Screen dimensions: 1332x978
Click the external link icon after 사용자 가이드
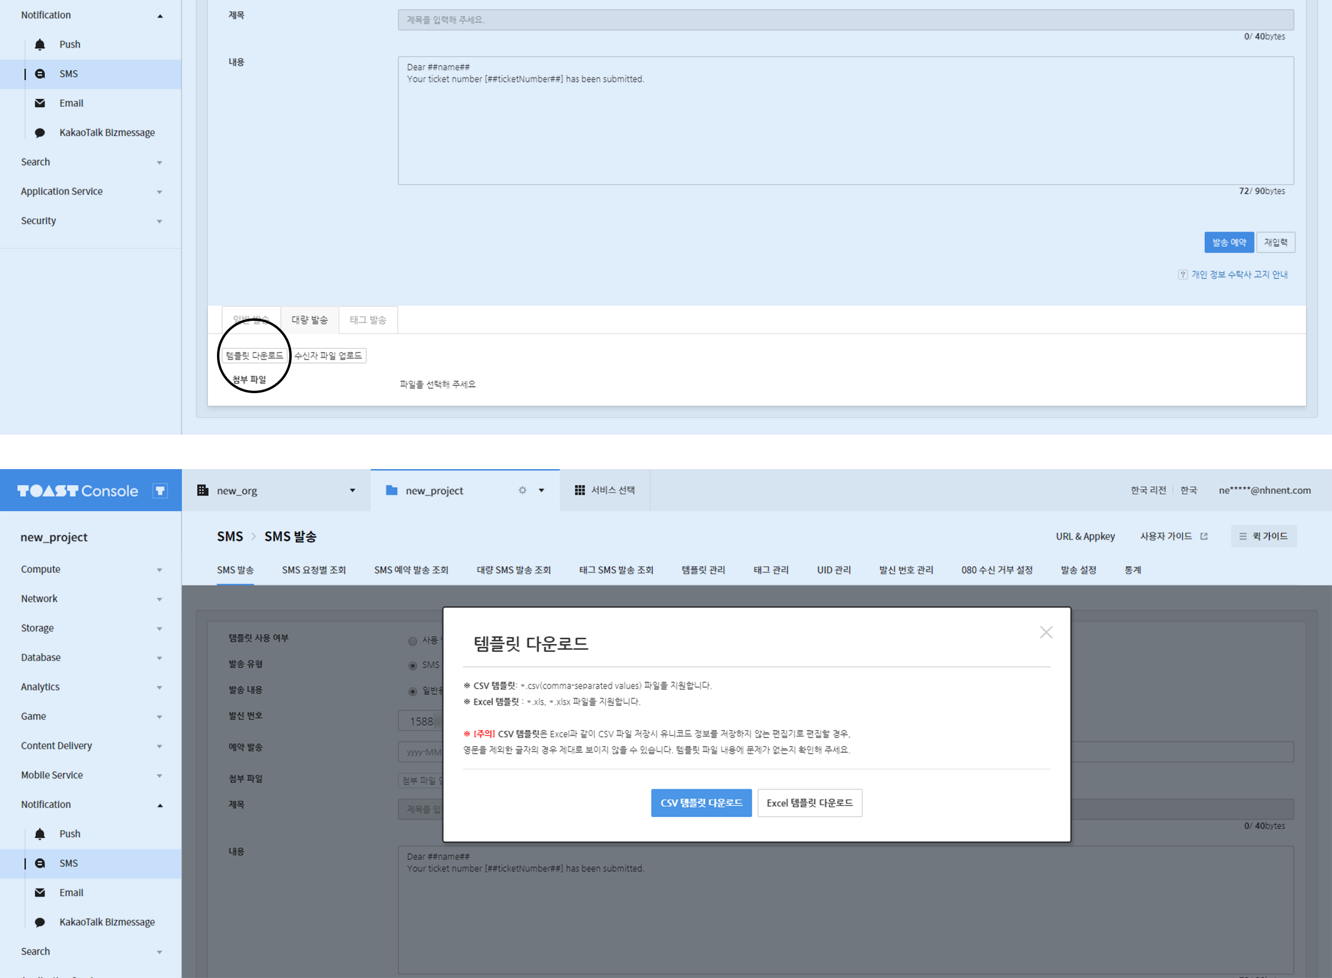[x=1204, y=536]
